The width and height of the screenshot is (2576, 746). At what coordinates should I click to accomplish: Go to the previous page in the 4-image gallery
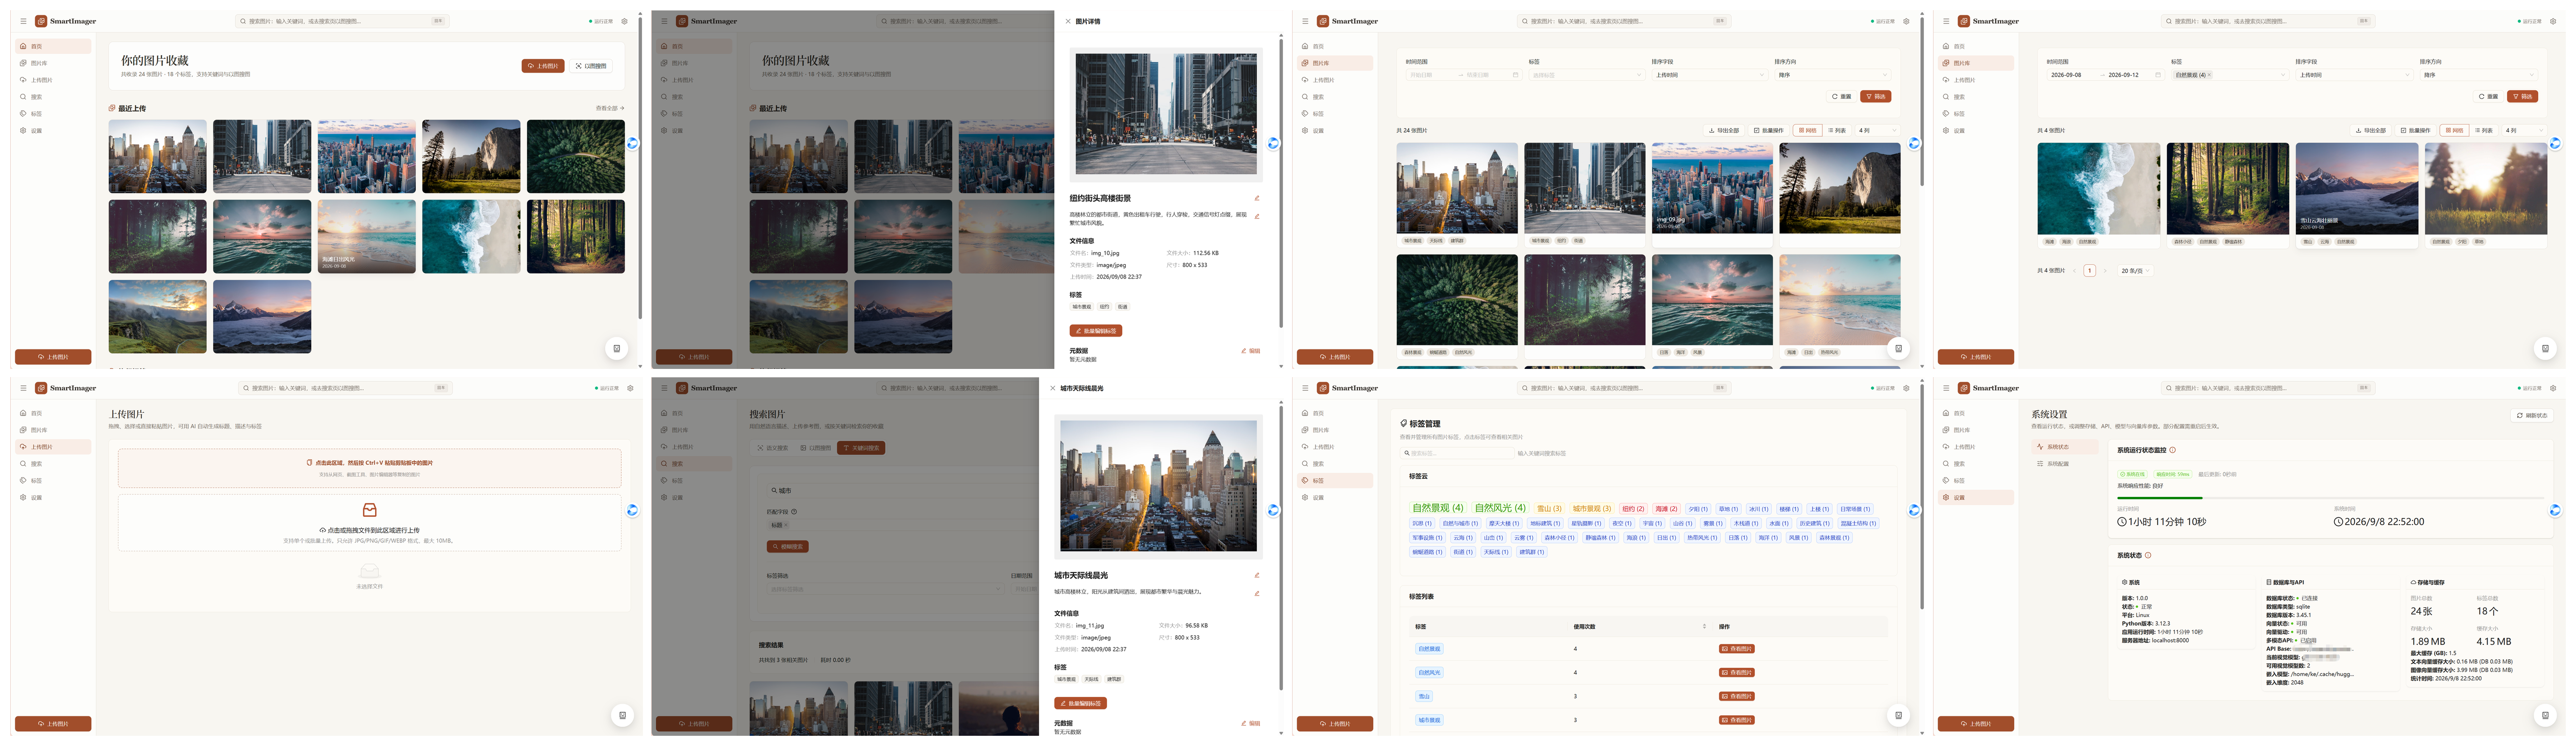(x=2074, y=271)
